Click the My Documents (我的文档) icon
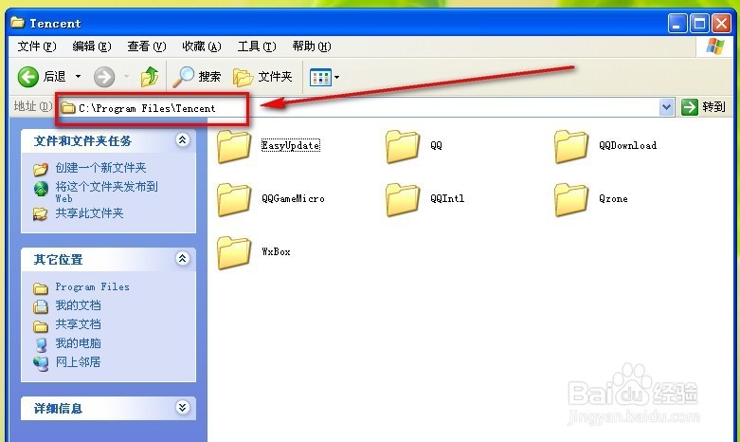 point(41,307)
